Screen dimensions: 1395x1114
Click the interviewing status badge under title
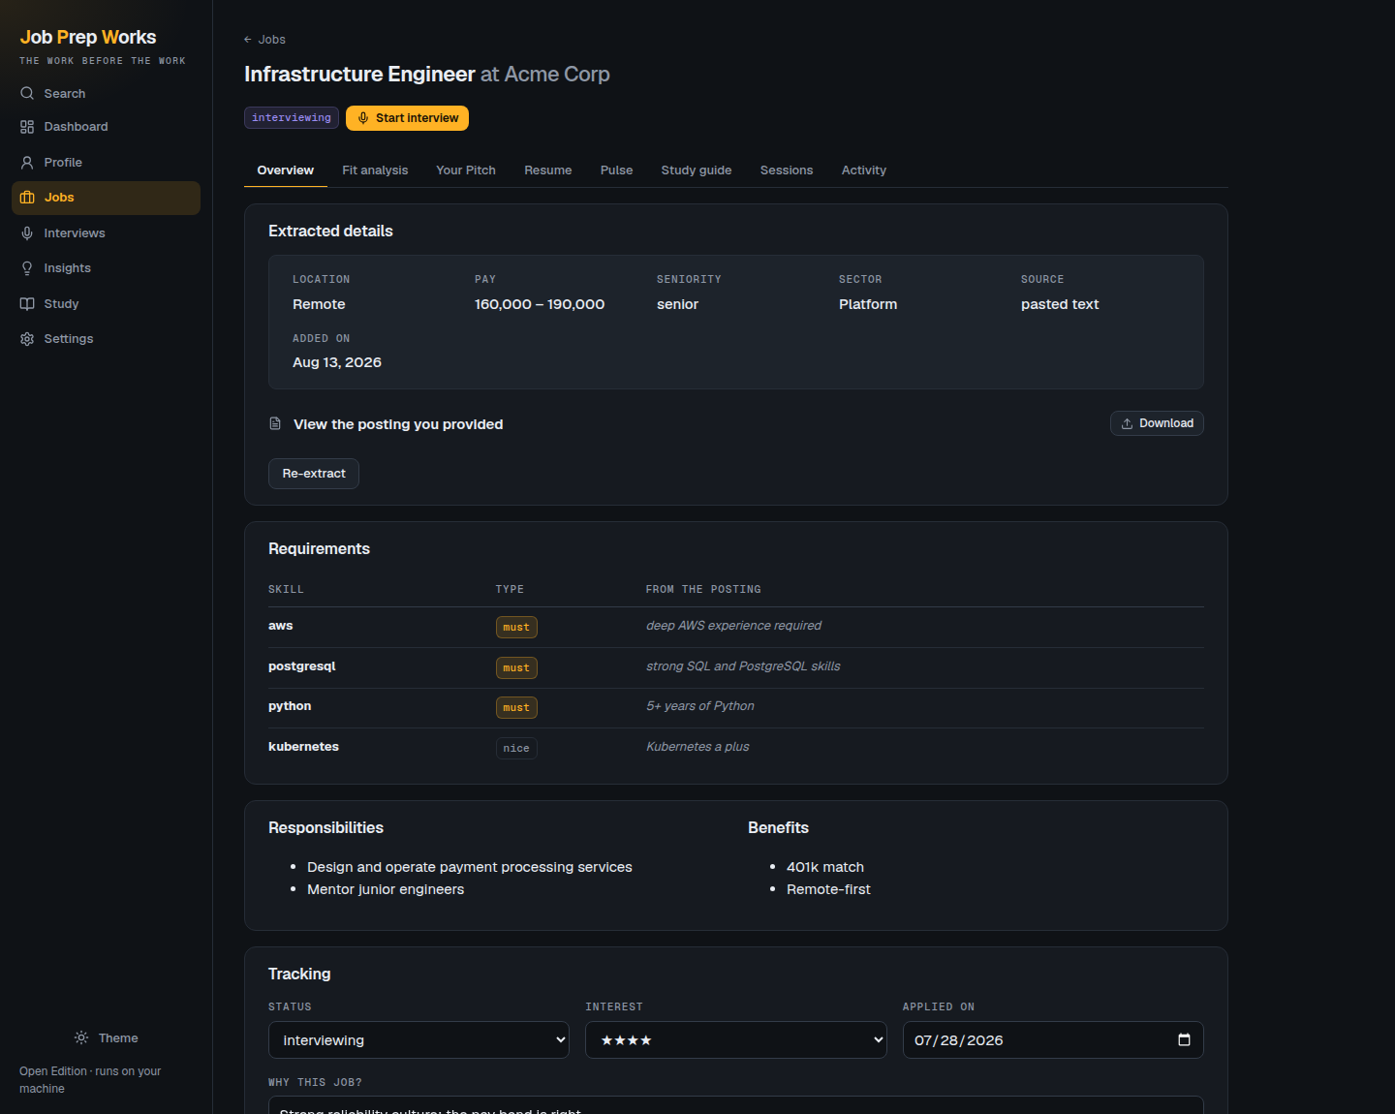tap(292, 118)
